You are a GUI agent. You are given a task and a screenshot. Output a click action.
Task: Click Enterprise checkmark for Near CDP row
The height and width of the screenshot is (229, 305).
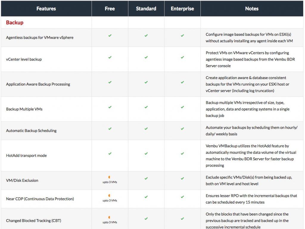[x=182, y=197]
